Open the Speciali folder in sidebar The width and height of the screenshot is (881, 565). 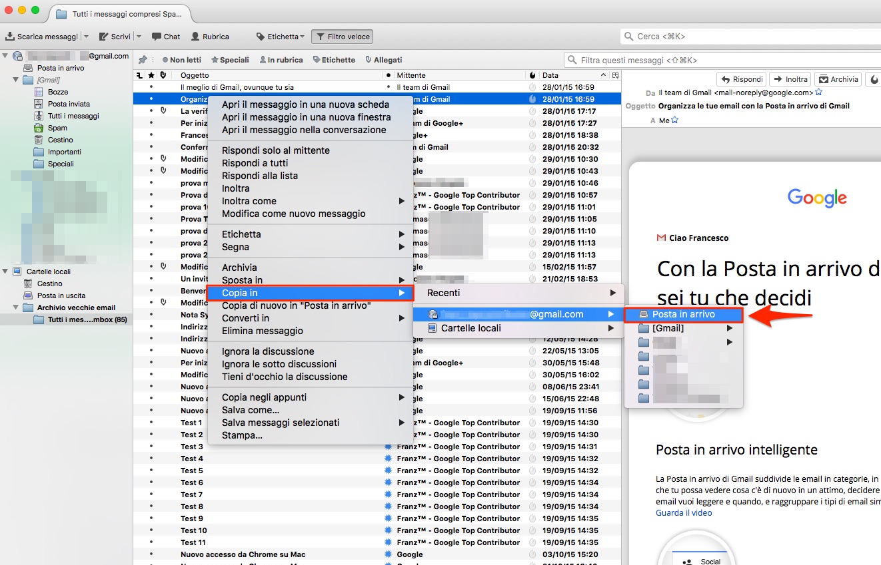pos(61,164)
